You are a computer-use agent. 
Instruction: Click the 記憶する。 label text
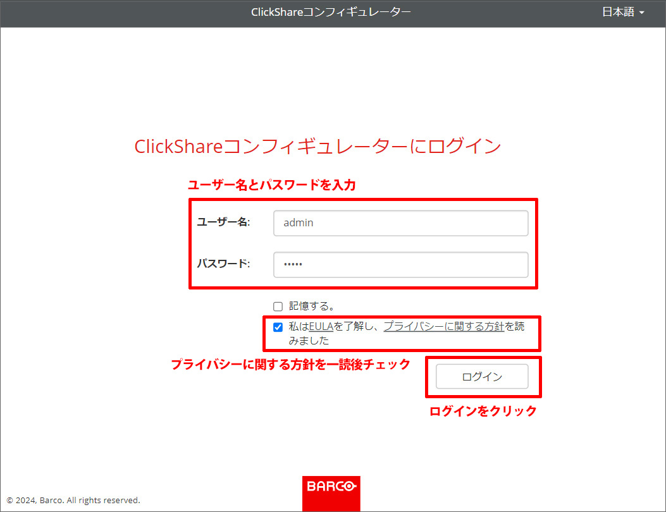[312, 306]
